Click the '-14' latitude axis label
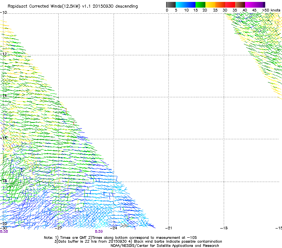The height and width of the screenshot is (248, 282). point(3,96)
